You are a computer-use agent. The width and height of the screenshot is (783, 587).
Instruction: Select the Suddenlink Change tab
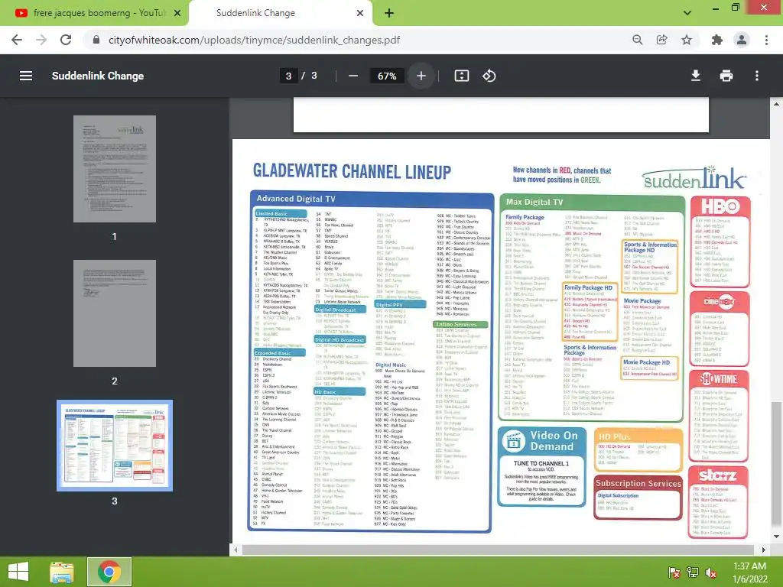point(281,13)
